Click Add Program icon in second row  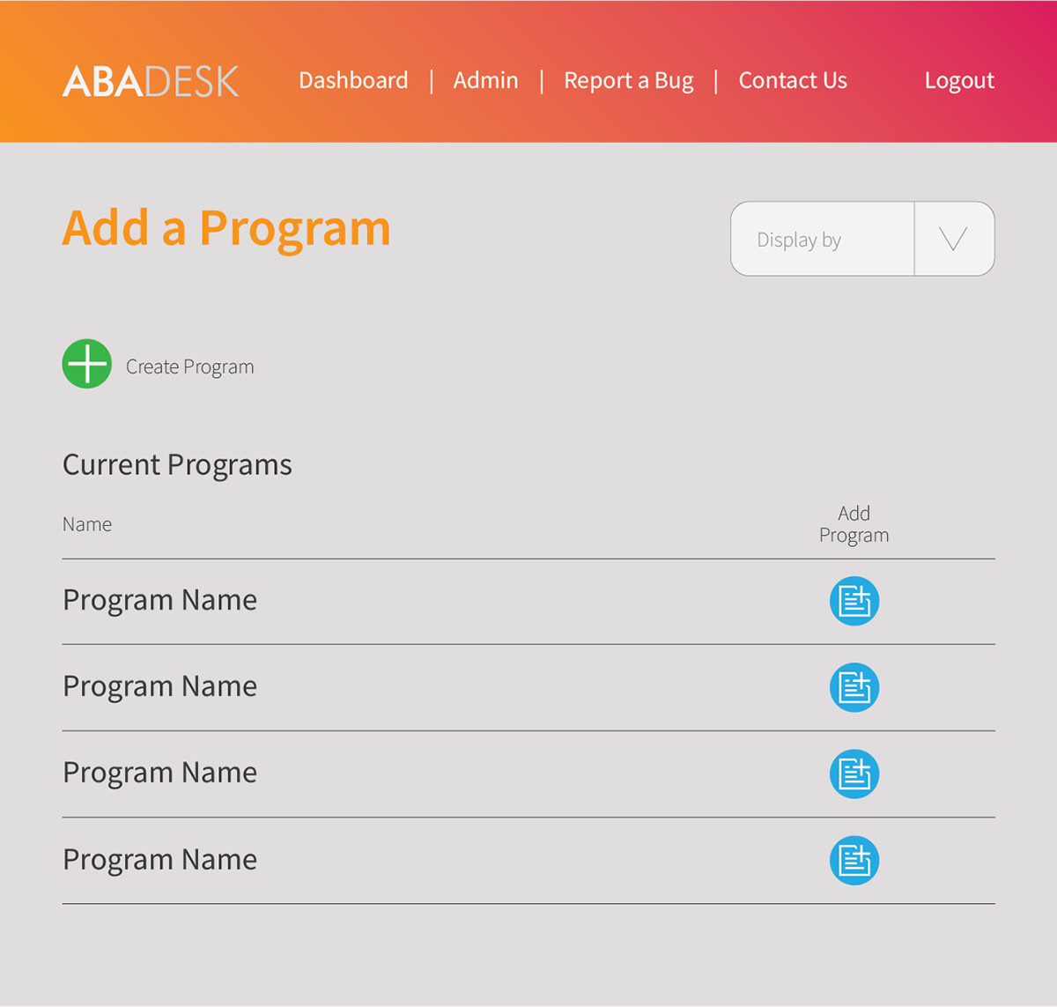coord(854,687)
